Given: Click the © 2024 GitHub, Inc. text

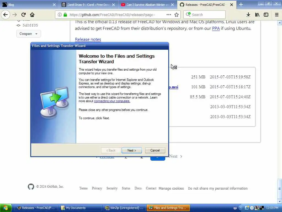Looking at the screenshot, I should pos(50,187).
